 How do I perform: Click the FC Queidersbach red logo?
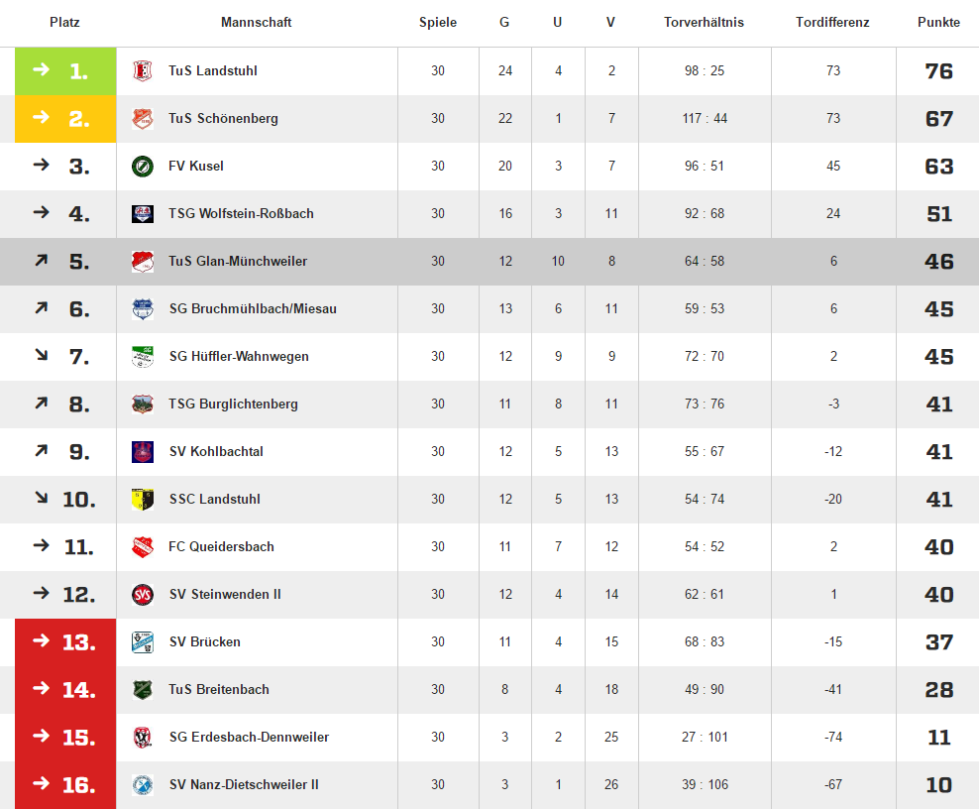coord(143,546)
